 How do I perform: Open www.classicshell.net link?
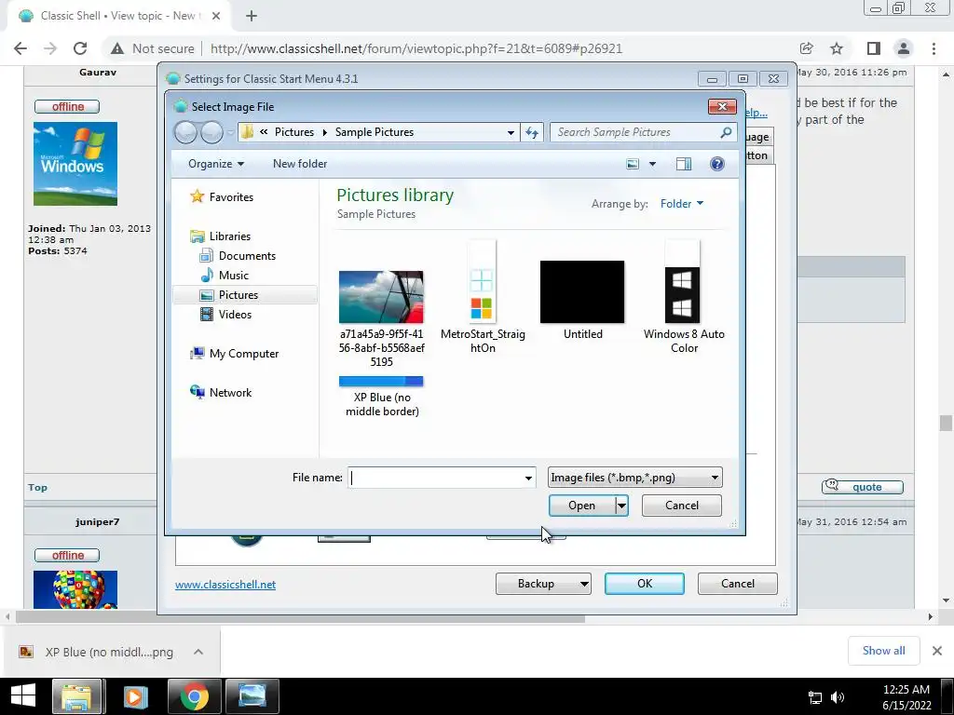coord(225,585)
